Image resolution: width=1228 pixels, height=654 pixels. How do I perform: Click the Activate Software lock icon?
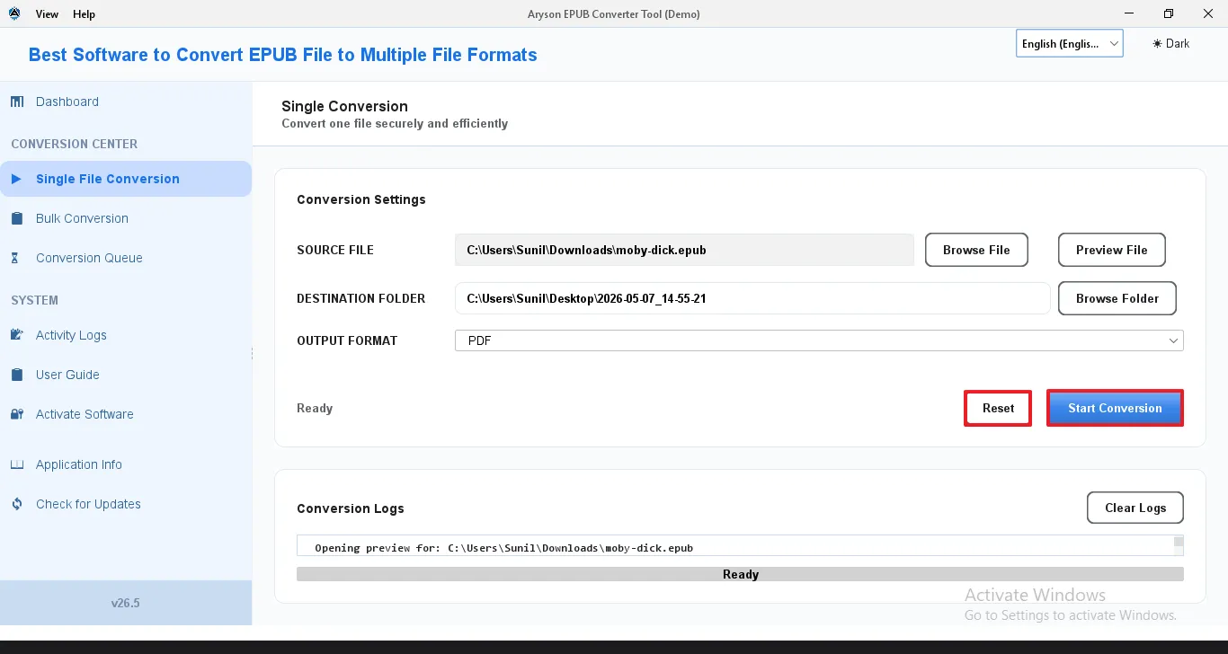(x=17, y=414)
